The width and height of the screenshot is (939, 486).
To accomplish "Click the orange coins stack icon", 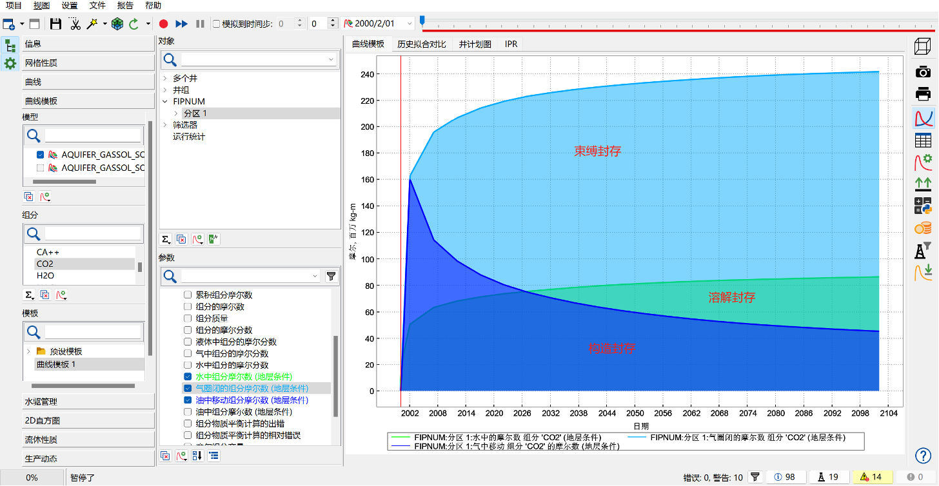I will coord(924,228).
